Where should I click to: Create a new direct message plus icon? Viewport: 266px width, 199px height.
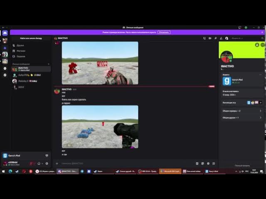click(x=49, y=64)
